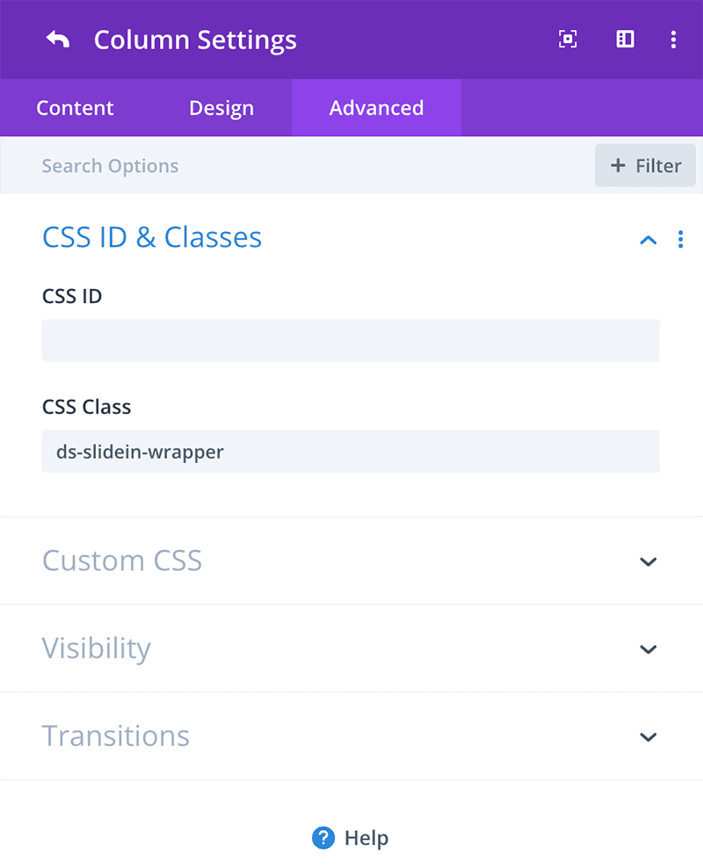Expand the Visibility section chevron

coord(649,648)
